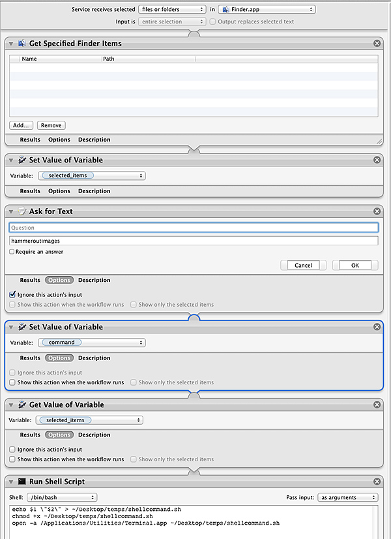Open Options tab of first Set Value of Variable
391x539 pixels.
59,191
